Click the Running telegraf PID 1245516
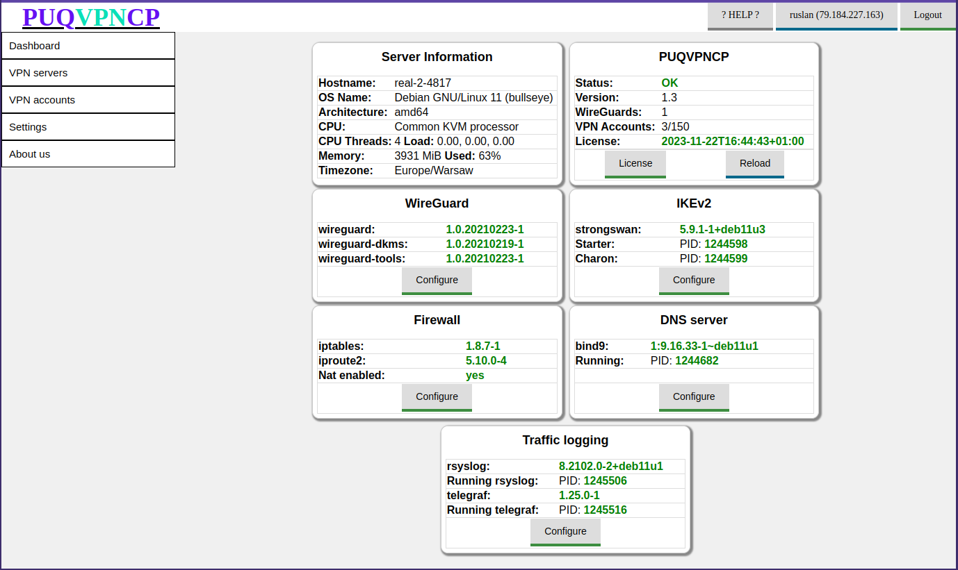 [x=605, y=510]
